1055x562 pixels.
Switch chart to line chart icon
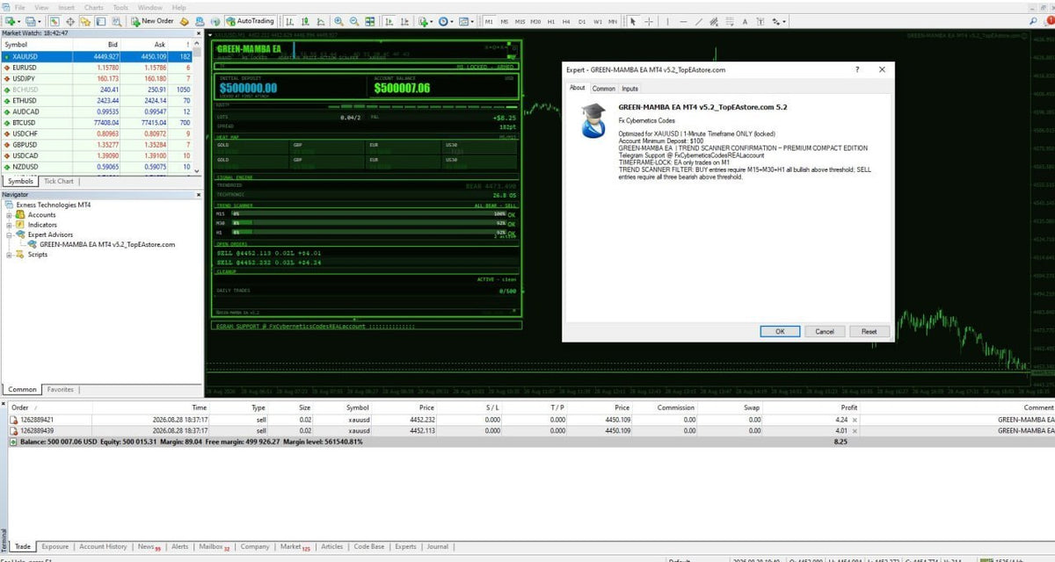(320, 20)
